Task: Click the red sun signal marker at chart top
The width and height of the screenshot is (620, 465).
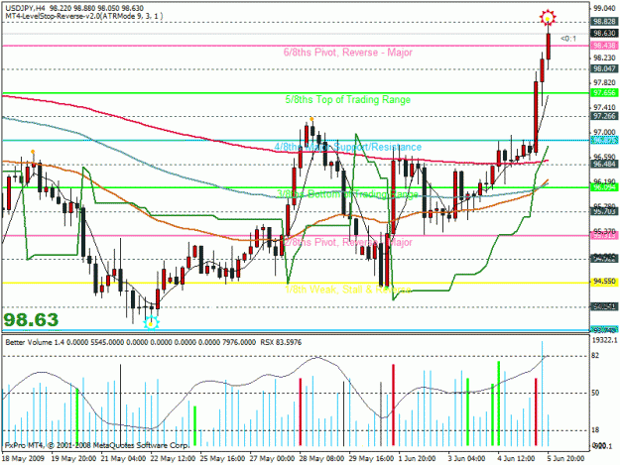Action: coord(548,18)
